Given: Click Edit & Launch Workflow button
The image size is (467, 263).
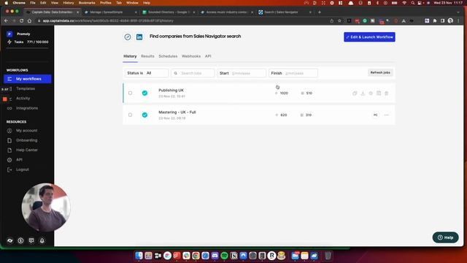Looking at the screenshot, I should pyautogui.click(x=369, y=37).
